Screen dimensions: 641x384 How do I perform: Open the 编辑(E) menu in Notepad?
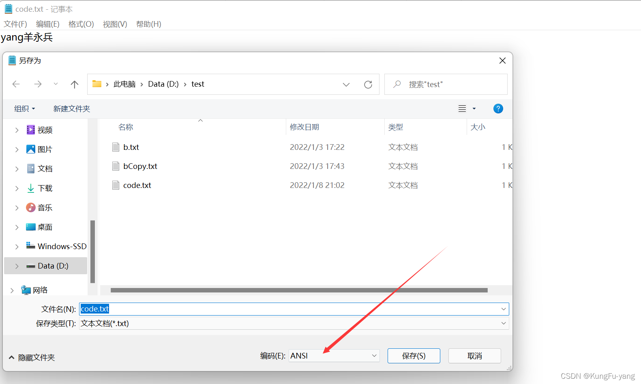click(x=47, y=24)
